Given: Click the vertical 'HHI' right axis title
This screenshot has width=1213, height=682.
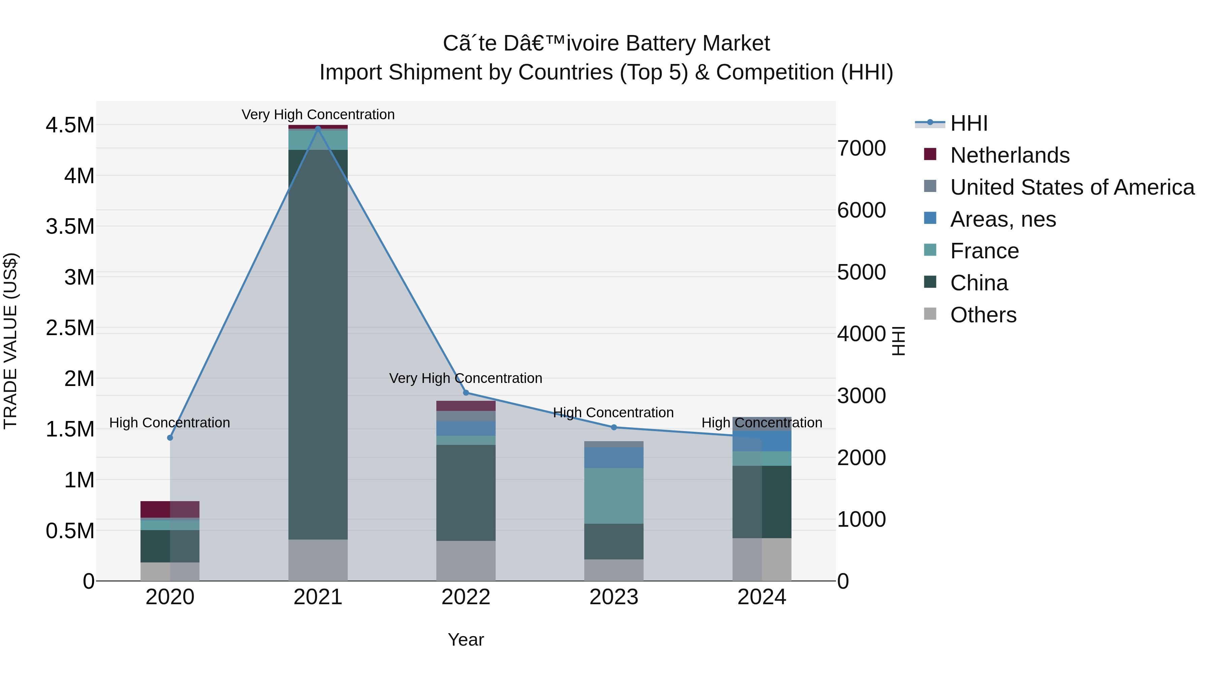Looking at the screenshot, I should [x=898, y=341].
